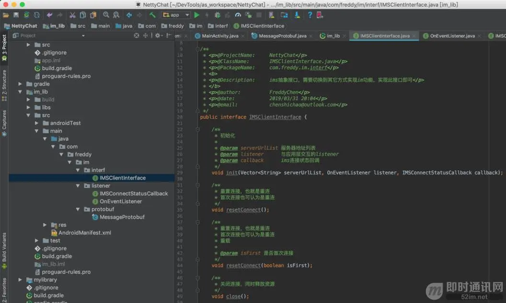Click the resetConnect(boolean isFirst) method name
Screen dimensions: 506x303
click(x=243, y=266)
